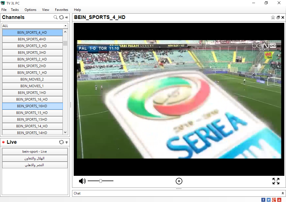286x202 pixels.
Task: Collapse the Live panel chevron
Action: click(x=66, y=142)
